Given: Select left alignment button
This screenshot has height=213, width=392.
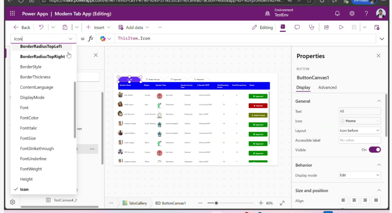Looking at the screenshot, I should [x=343, y=200].
